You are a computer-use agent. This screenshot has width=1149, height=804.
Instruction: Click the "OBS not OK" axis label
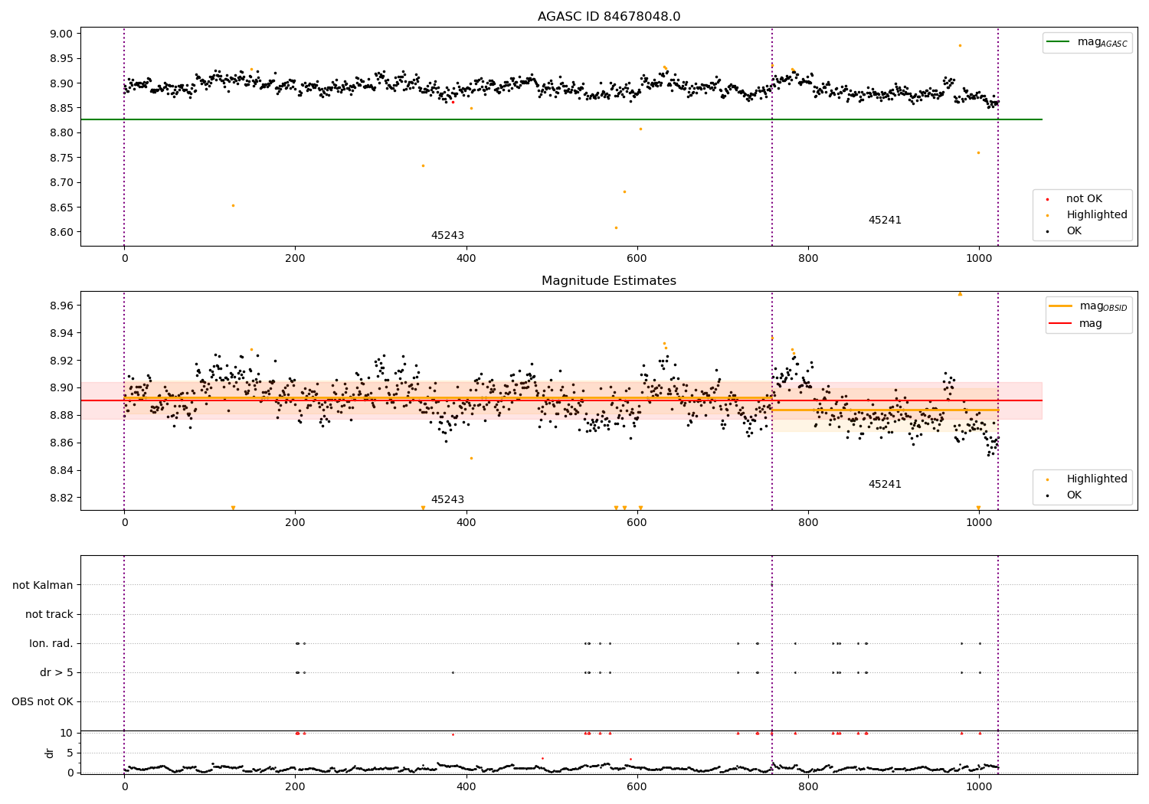[42, 702]
